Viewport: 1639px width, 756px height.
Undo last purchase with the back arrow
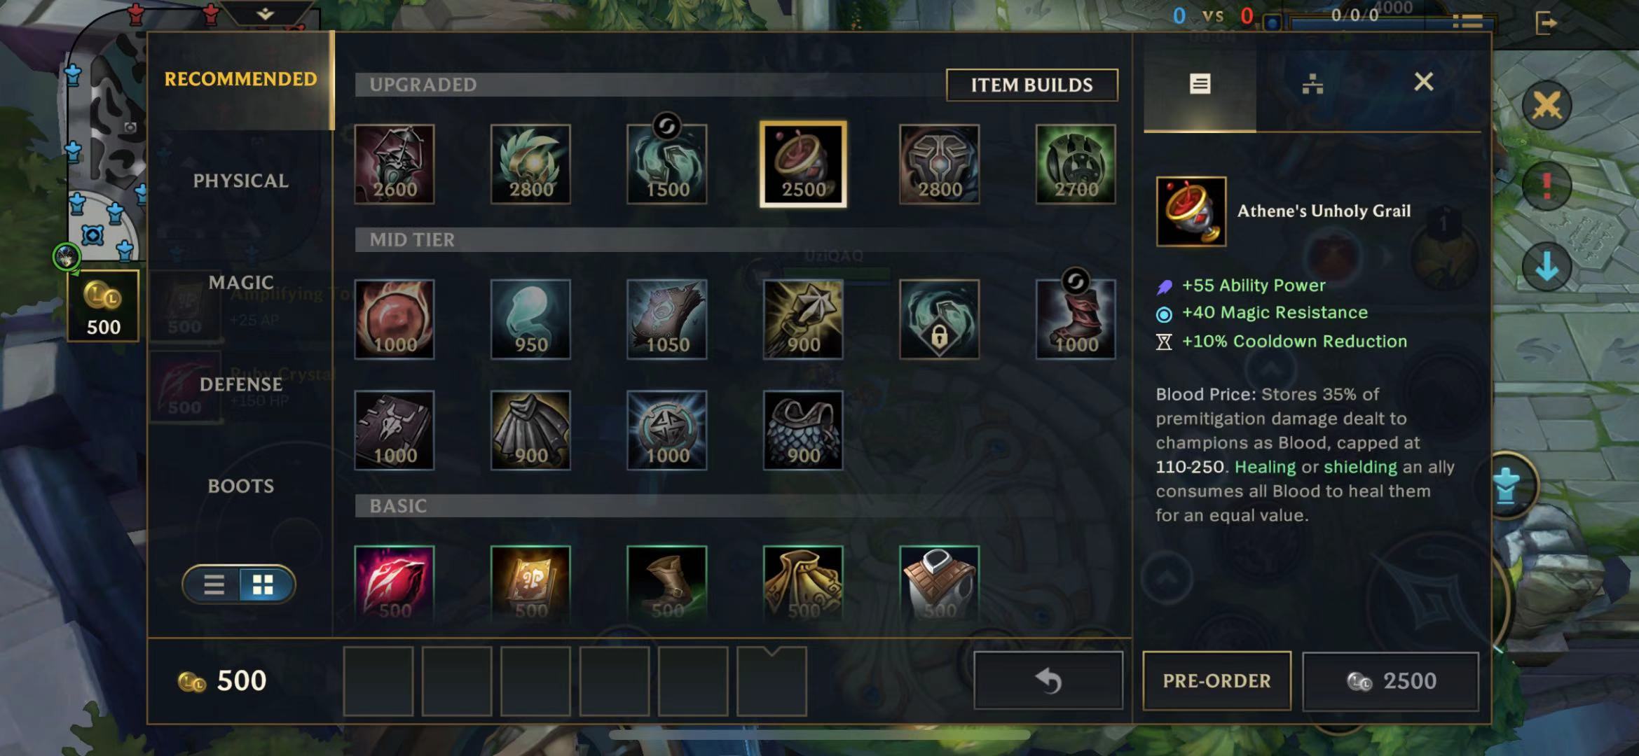[1048, 680]
